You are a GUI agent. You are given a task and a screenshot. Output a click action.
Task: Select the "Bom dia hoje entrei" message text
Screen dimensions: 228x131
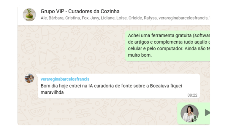pyautogui.click(x=111, y=89)
